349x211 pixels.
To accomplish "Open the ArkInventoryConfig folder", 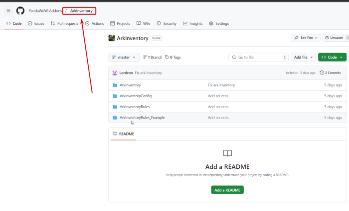I will tap(136, 96).
